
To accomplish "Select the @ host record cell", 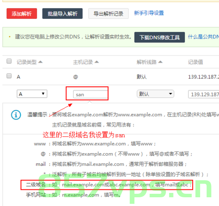I will (75, 77).
